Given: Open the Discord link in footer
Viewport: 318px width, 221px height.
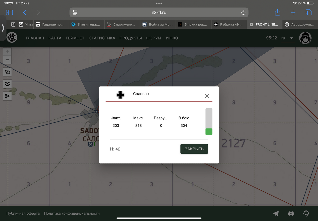Looking at the screenshot, I should (x=291, y=213).
